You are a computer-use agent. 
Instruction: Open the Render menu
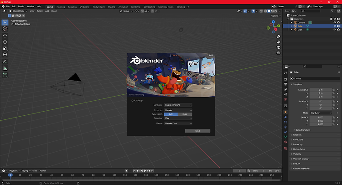[21, 6]
